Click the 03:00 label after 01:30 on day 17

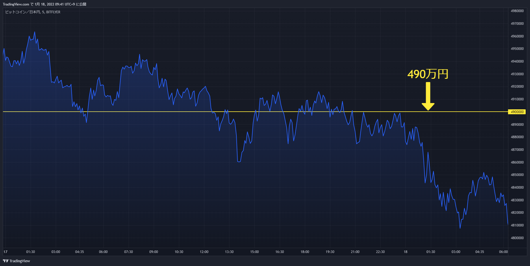click(x=56, y=252)
